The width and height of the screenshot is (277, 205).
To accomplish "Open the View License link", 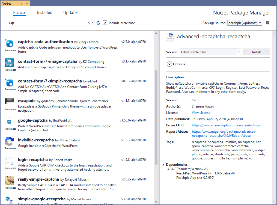I will tap(201, 112).
